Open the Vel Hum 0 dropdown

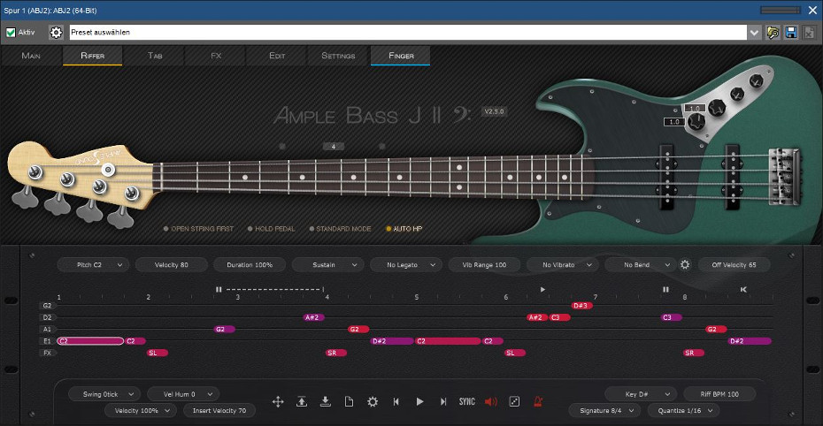coord(183,394)
